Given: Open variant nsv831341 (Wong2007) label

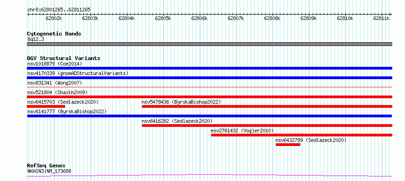Looking at the screenshot, I should (55, 83).
